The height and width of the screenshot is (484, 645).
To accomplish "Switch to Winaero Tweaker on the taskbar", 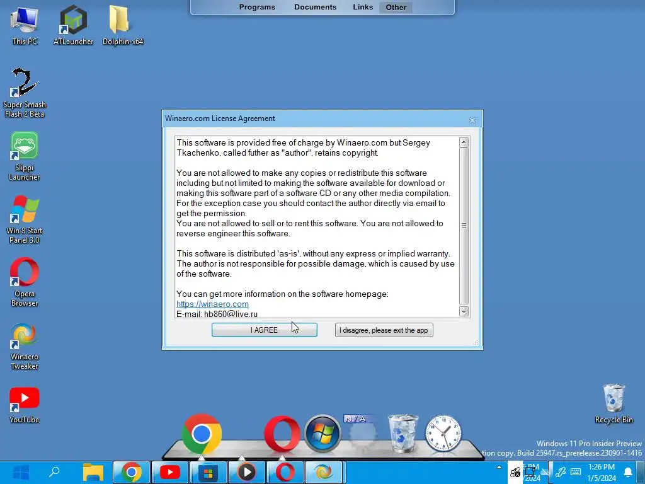I will [323, 473].
